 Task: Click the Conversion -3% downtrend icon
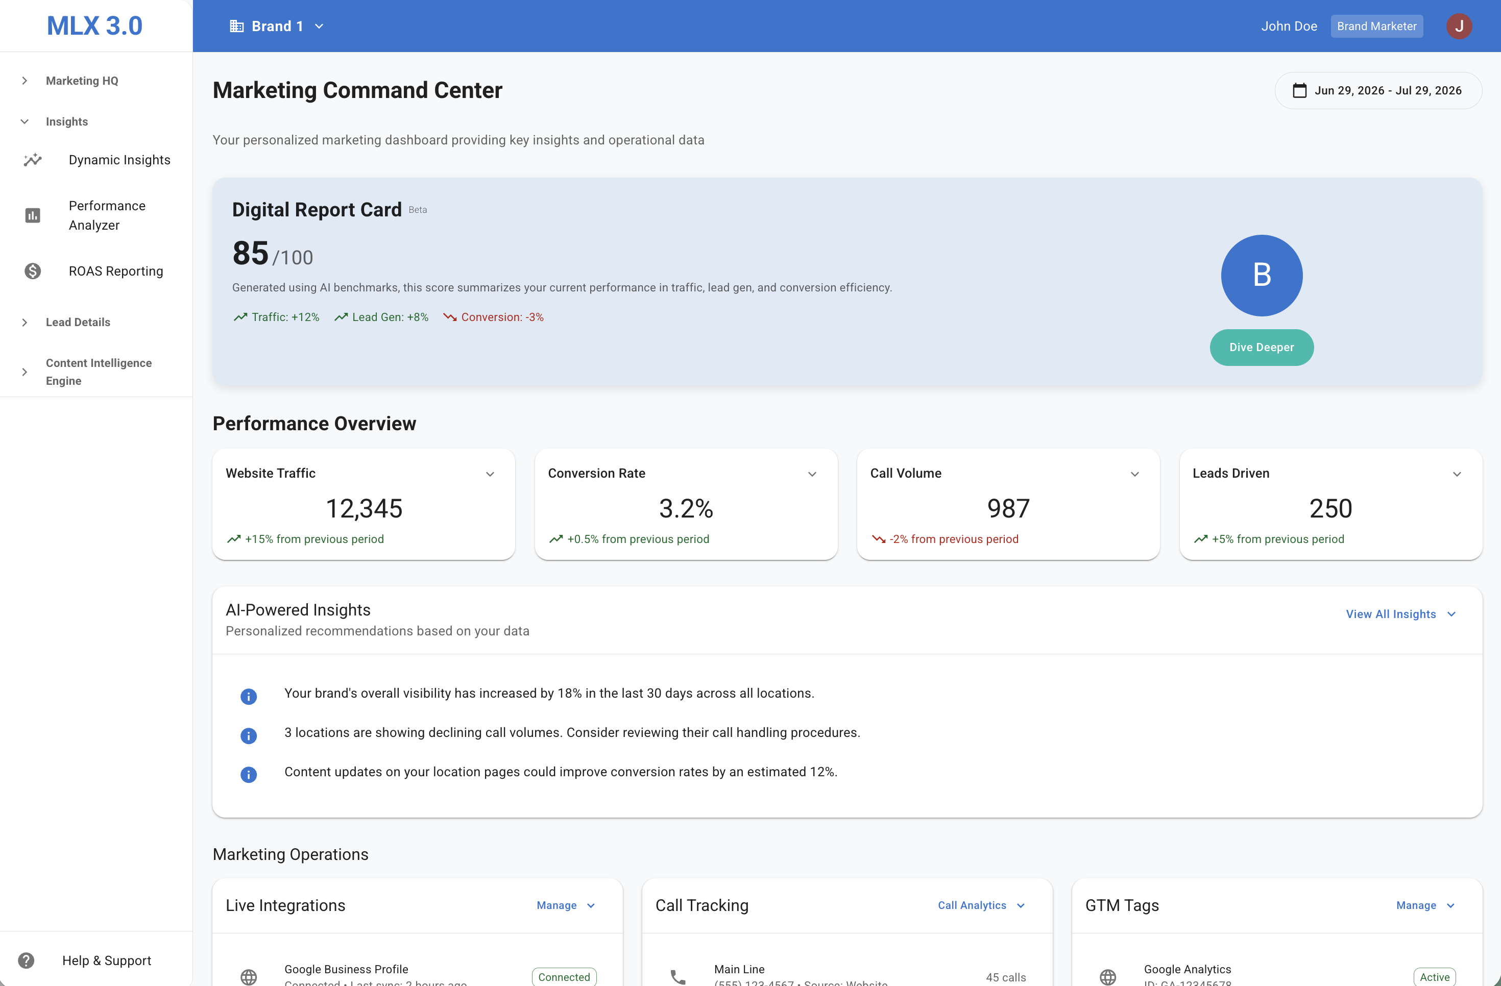pyautogui.click(x=450, y=317)
